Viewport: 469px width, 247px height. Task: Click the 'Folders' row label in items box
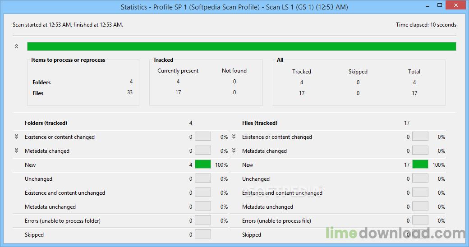point(41,82)
